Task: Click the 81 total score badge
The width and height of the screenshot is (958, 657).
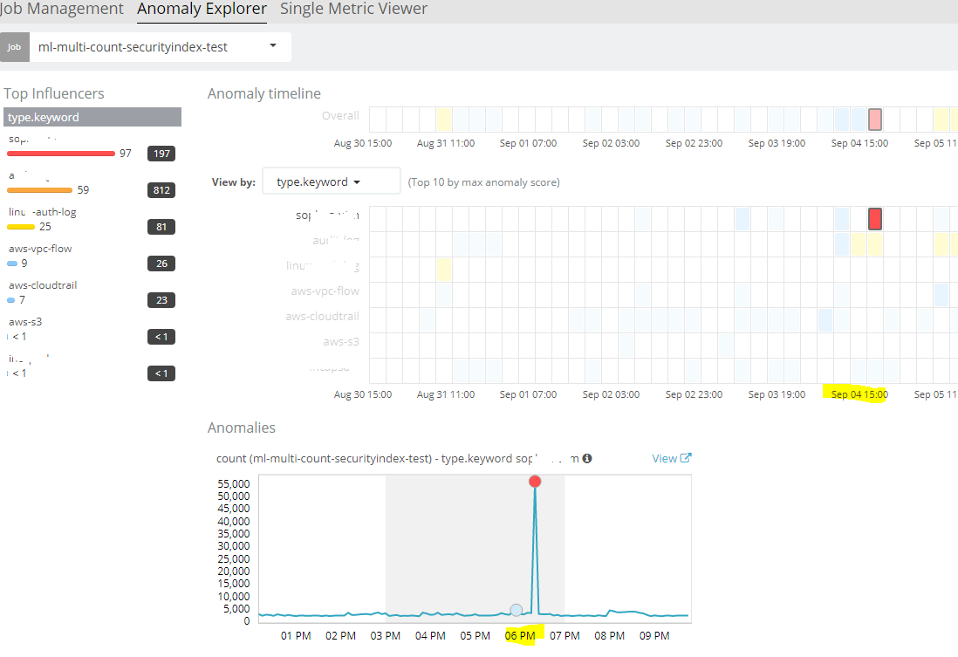Action: tap(161, 227)
